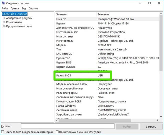Click the 10.0.17134 Сборка 17134 value
The image size is (164, 135).
113,23
